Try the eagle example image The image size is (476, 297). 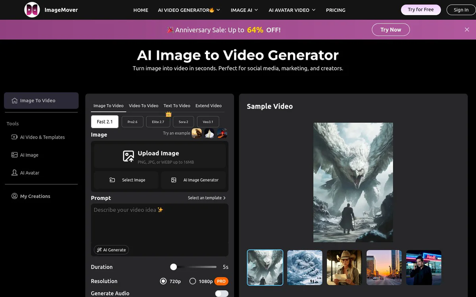[x=197, y=133]
